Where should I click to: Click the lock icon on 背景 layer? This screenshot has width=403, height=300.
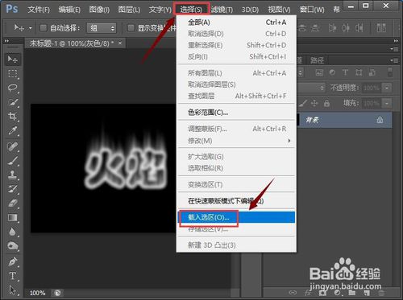point(380,120)
